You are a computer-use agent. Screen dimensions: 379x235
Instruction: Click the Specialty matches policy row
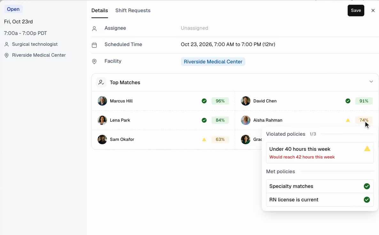point(320,186)
